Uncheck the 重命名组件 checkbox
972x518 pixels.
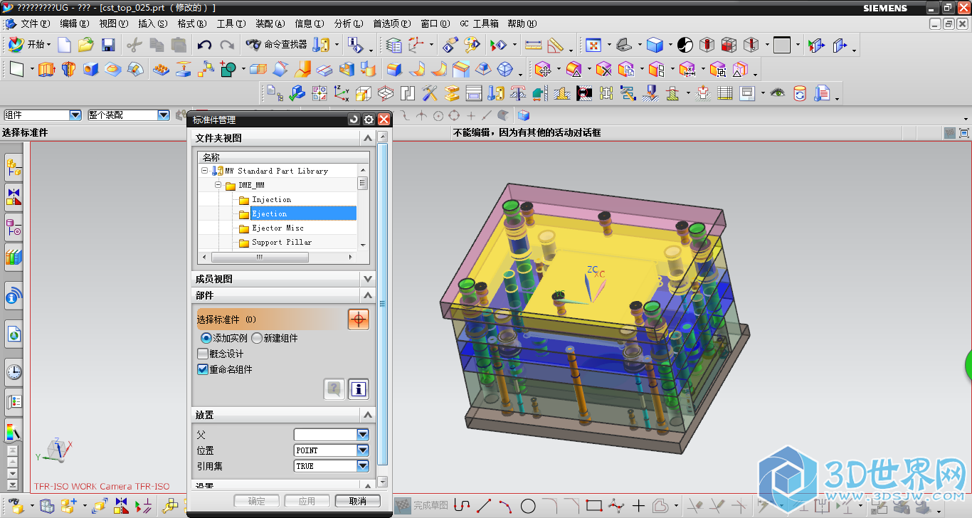pyautogui.click(x=203, y=369)
